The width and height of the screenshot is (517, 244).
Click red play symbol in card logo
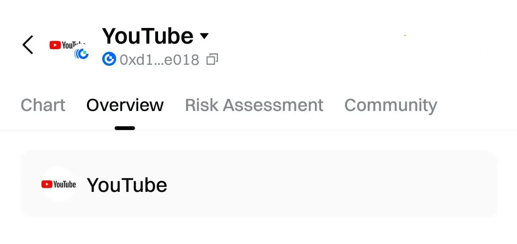(47, 184)
